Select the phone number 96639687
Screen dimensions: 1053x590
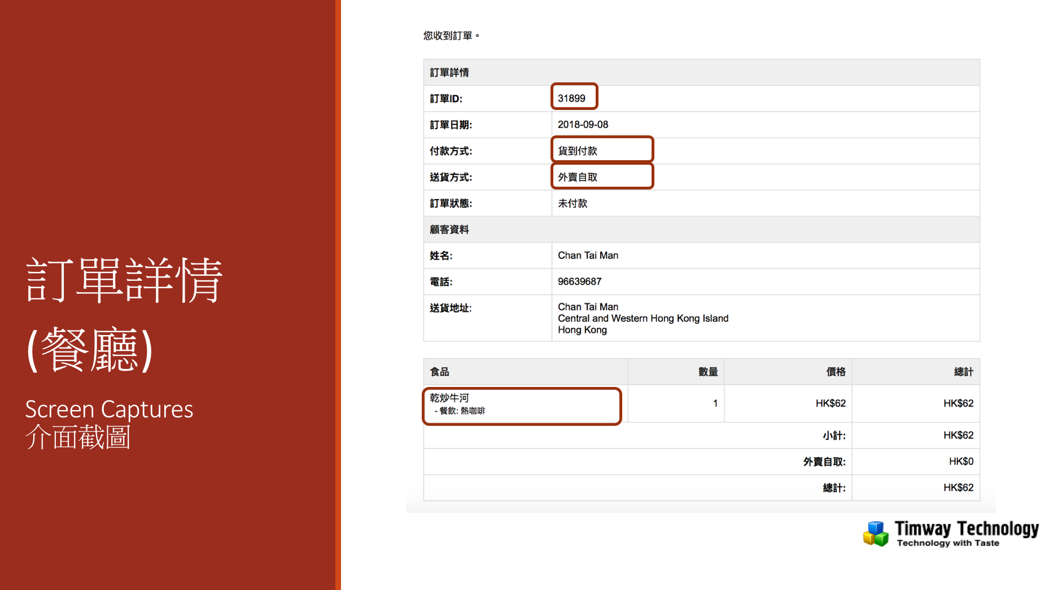tap(579, 281)
